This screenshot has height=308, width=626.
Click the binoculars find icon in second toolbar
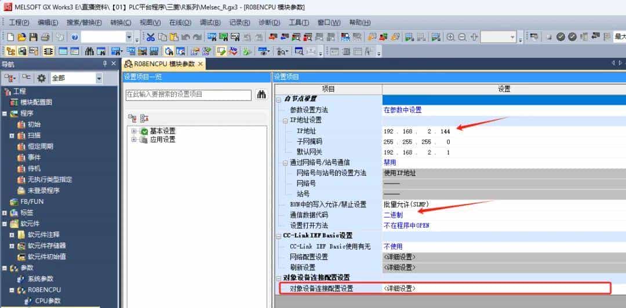click(89, 51)
